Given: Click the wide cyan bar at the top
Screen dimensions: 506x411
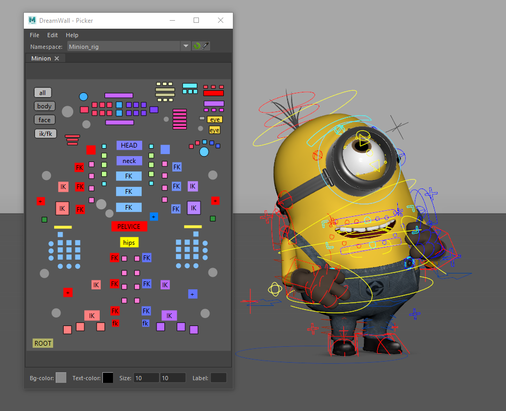Looking at the screenshot, I should [x=190, y=86].
